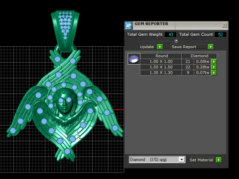Click the Set Material label
The image size is (239, 179).
point(201,160)
